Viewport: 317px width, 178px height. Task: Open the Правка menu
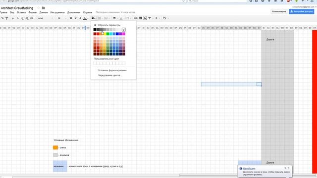tap(3, 12)
